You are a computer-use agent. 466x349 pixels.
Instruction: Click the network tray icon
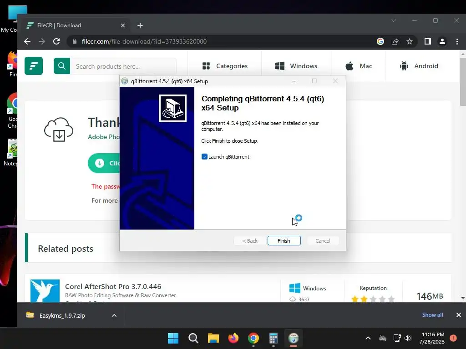(397, 338)
